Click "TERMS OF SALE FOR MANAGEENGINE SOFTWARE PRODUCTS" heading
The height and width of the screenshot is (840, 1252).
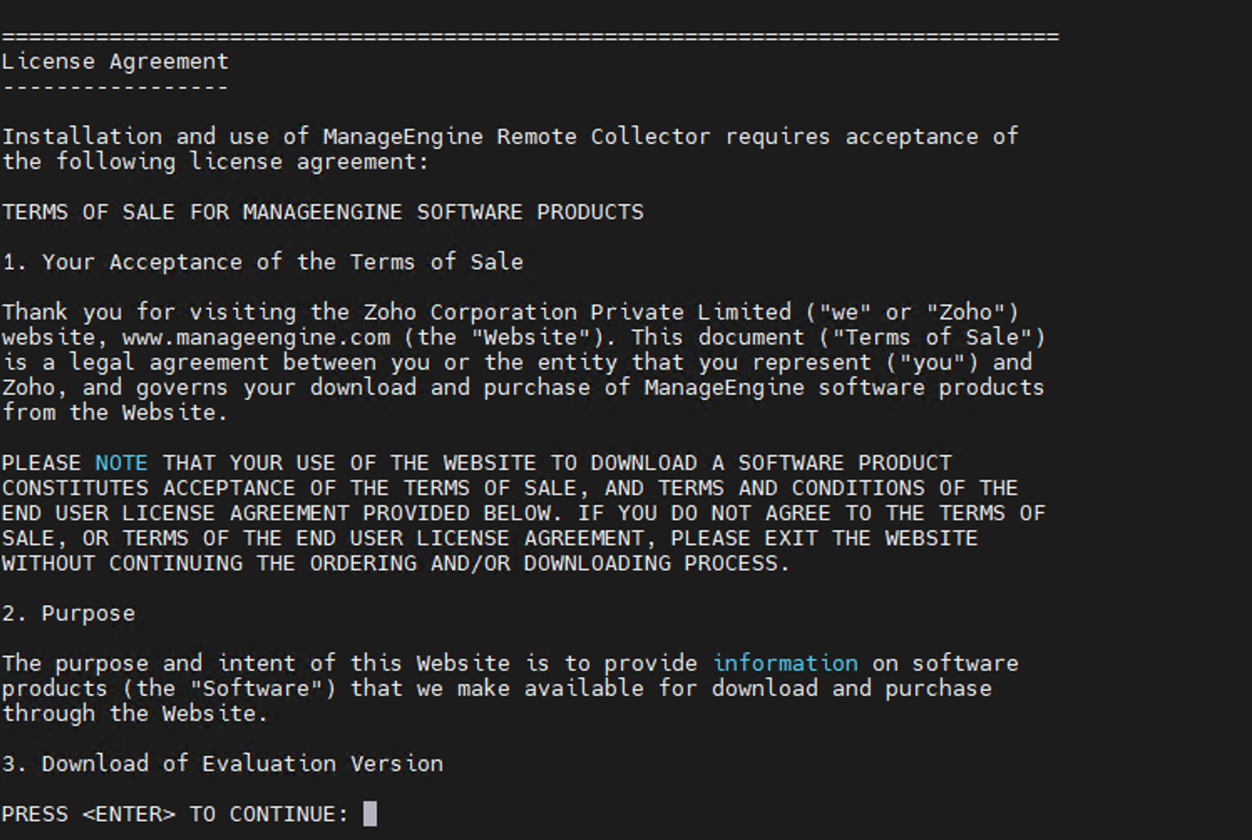[323, 213]
